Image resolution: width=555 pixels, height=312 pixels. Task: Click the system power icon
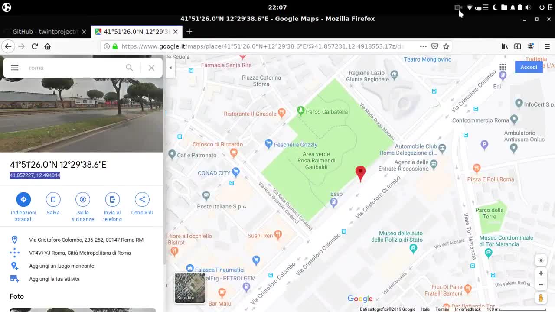(542, 7)
